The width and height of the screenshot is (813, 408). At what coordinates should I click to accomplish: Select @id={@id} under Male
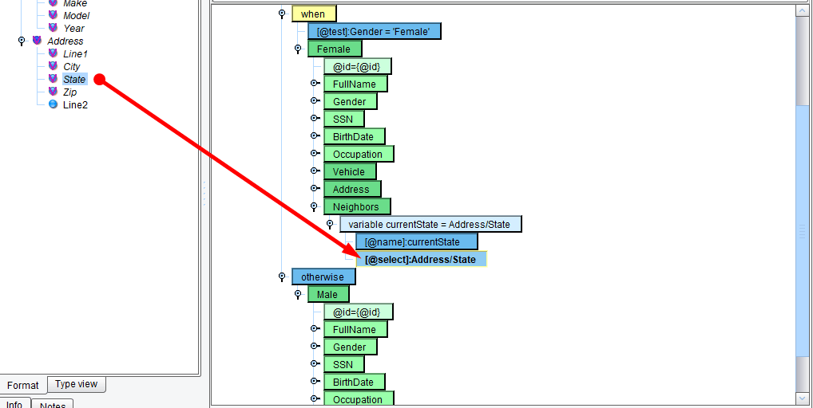(x=359, y=312)
